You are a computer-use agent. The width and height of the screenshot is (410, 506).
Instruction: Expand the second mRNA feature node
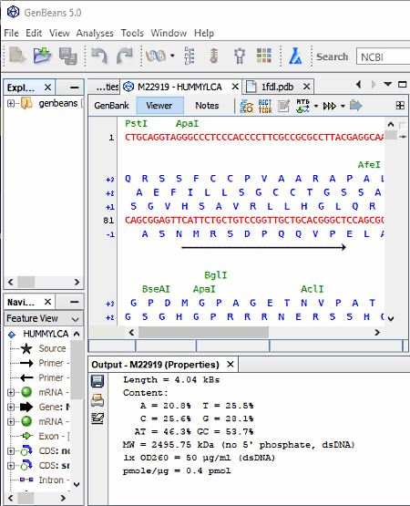(11, 421)
